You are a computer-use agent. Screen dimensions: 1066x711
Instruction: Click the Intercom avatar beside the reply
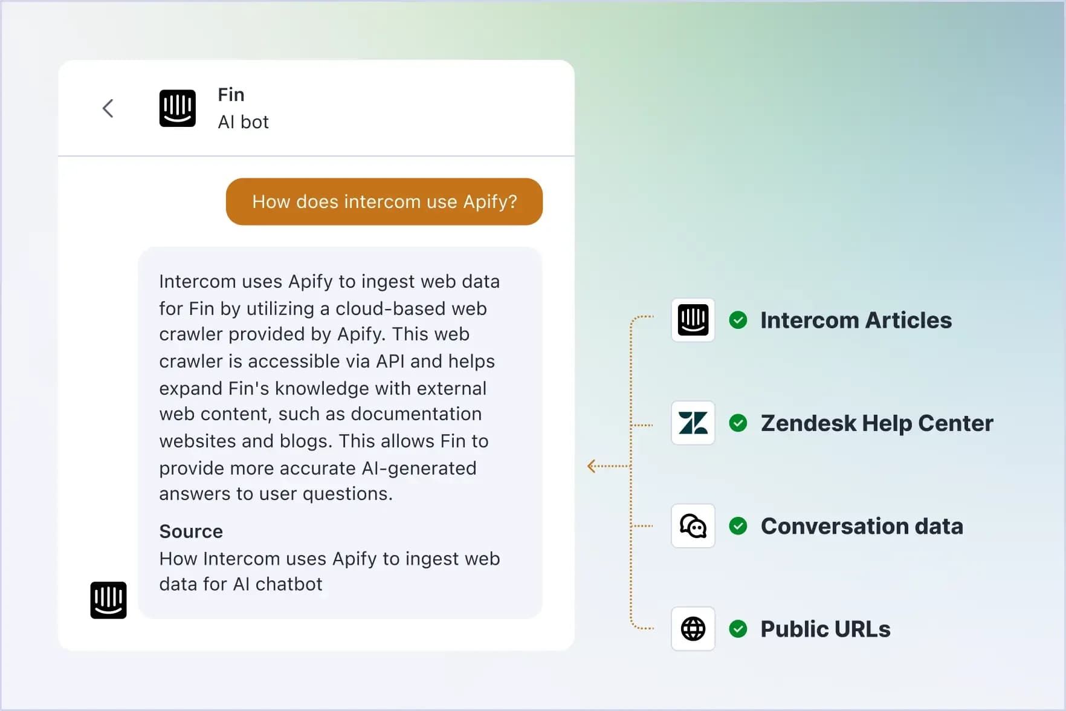(109, 600)
